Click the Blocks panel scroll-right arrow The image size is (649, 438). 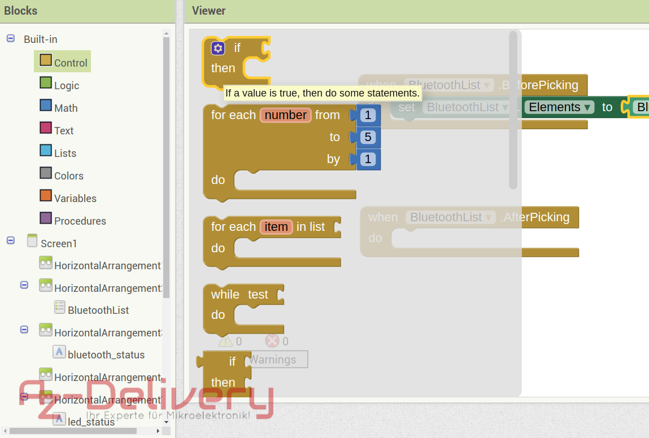click(158, 431)
